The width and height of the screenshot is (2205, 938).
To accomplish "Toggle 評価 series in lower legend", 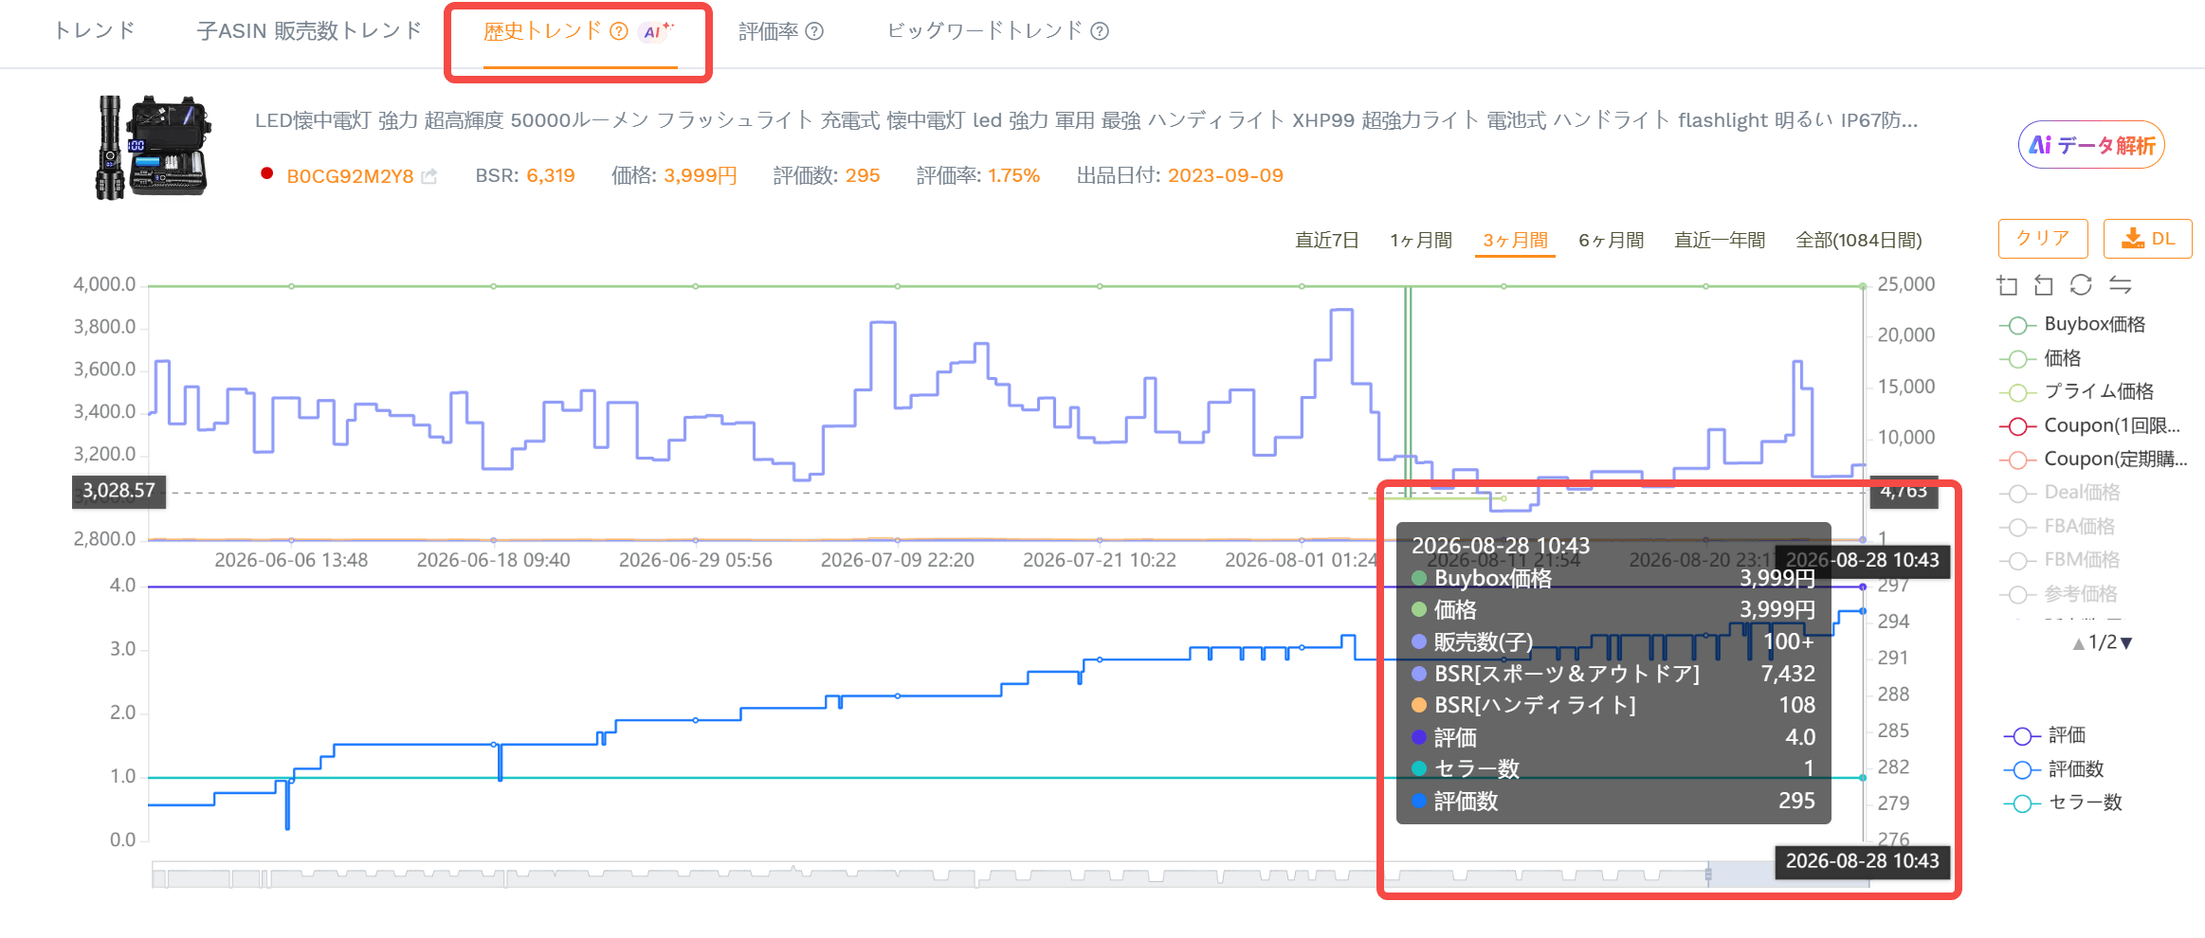I will (2045, 736).
